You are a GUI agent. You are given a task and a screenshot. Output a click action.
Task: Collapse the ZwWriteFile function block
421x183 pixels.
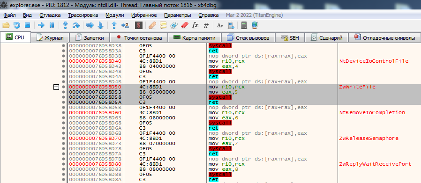pyautogui.click(x=56, y=87)
